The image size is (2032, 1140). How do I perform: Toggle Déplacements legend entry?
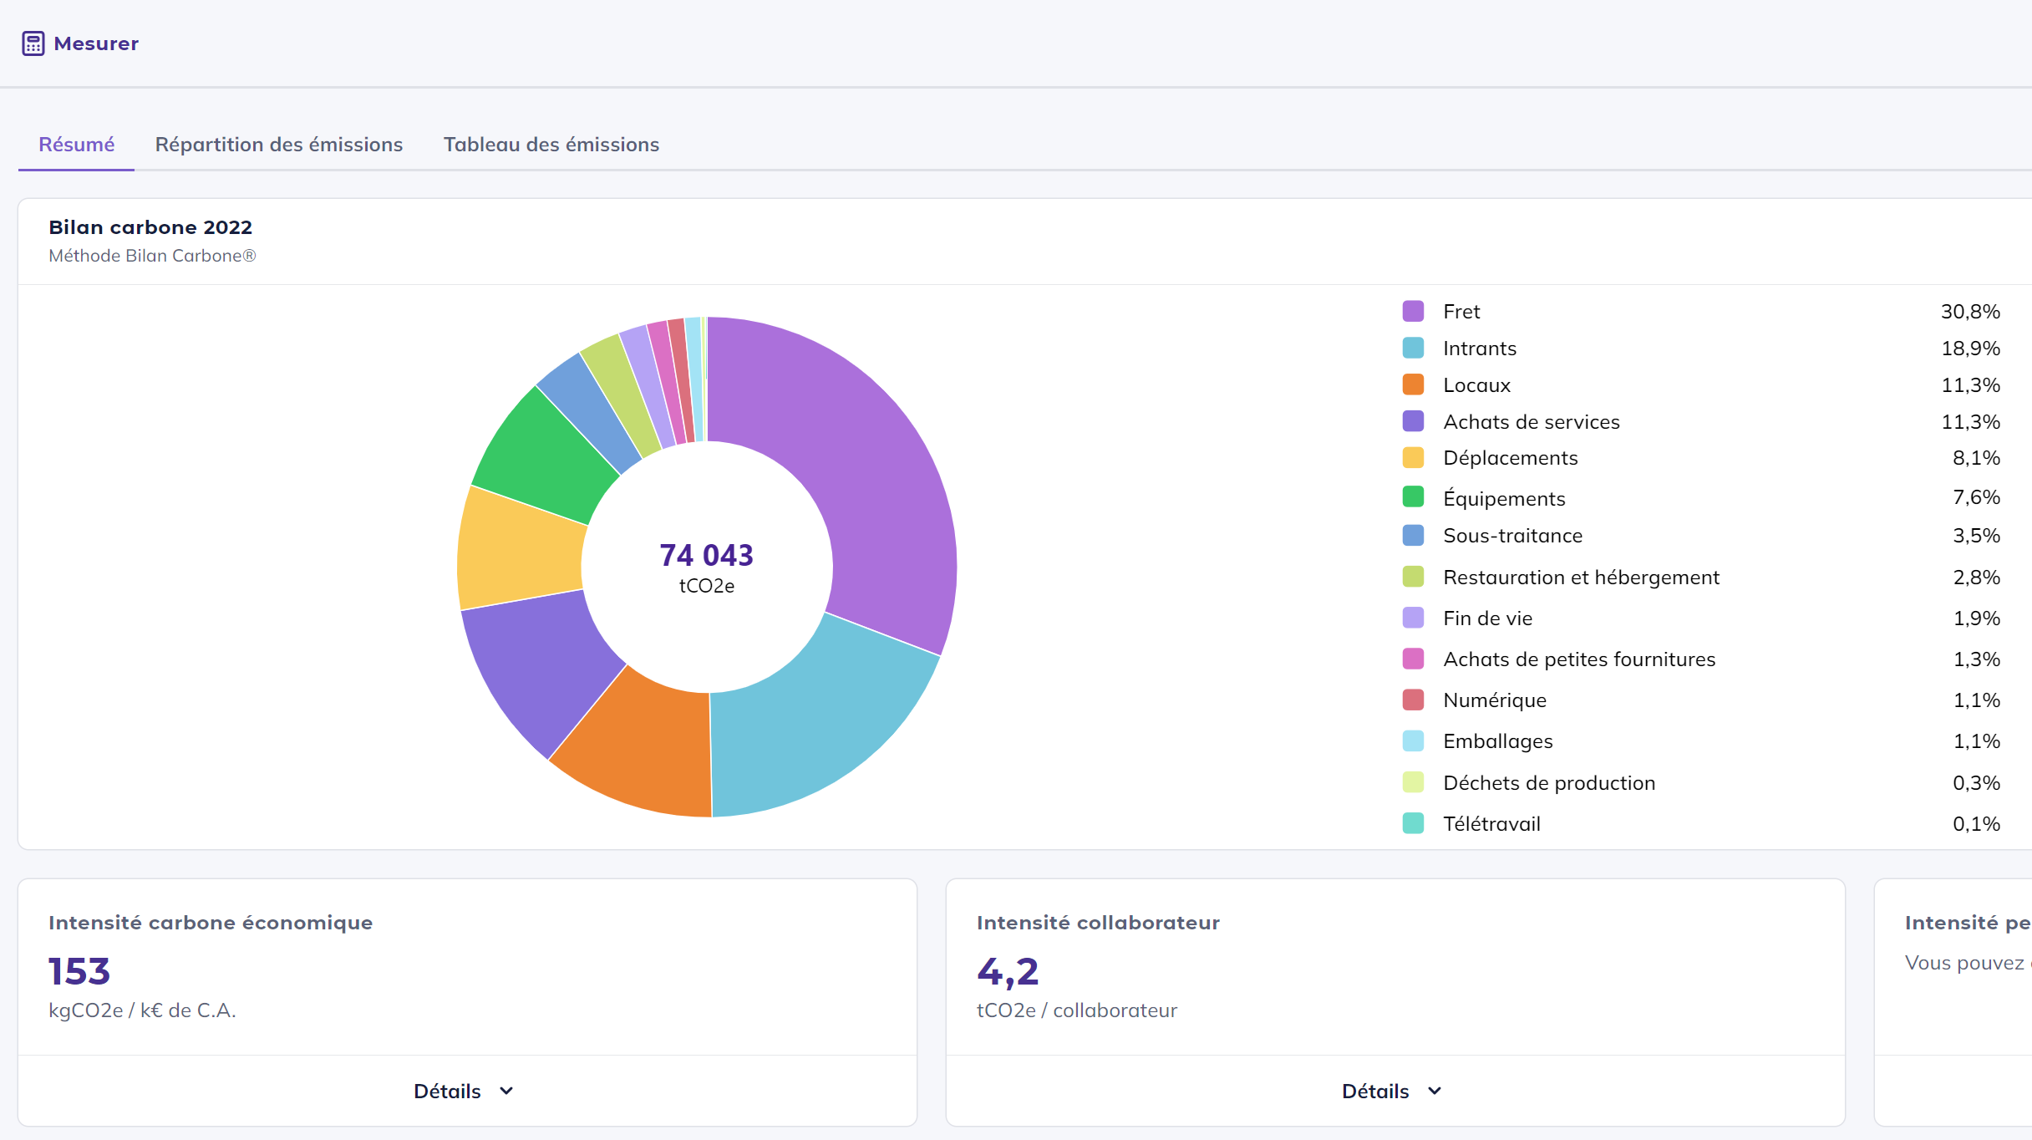pyautogui.click(x=1510, y=458)
